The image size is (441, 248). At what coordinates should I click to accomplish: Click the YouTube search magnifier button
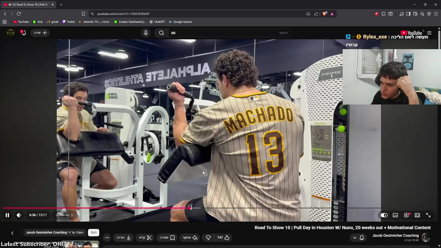[161, 33]
